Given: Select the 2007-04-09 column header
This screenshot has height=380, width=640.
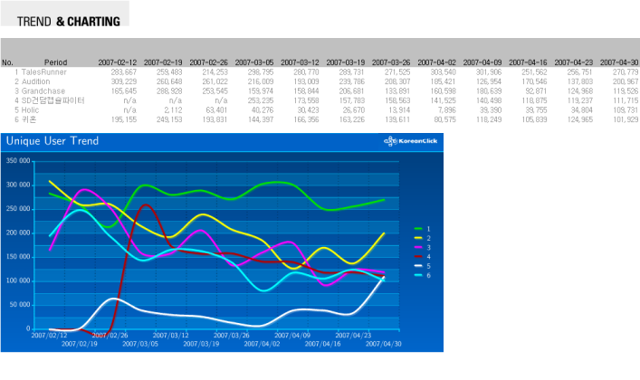Looking at the screenshot, I should 482,62.
